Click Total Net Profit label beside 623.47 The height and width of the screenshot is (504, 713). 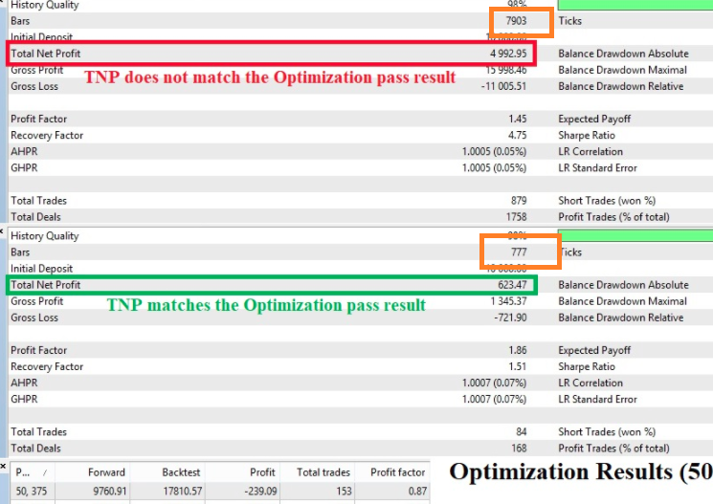click(x=46, y=285)
